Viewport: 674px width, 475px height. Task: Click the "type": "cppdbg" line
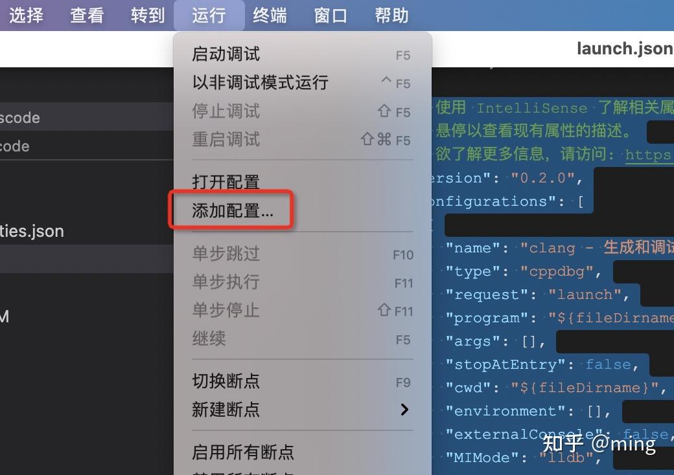click(x=523, y=271)
